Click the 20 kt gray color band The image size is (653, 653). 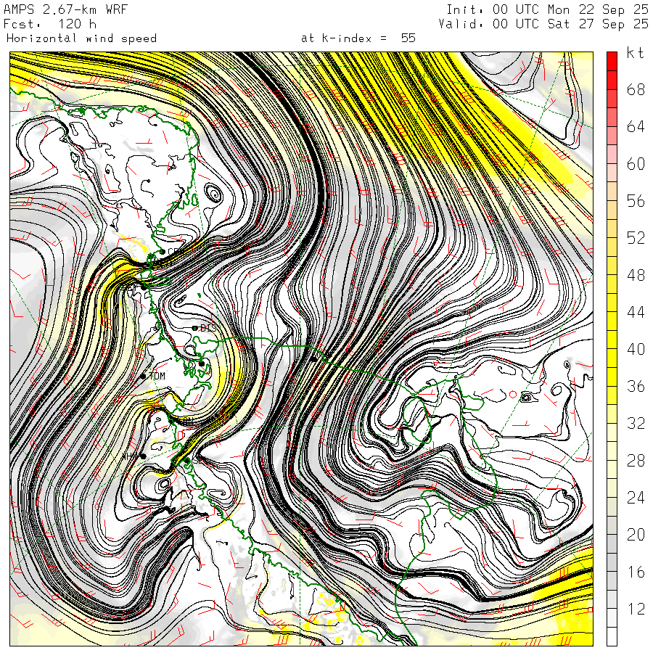[x=612, y=535]
